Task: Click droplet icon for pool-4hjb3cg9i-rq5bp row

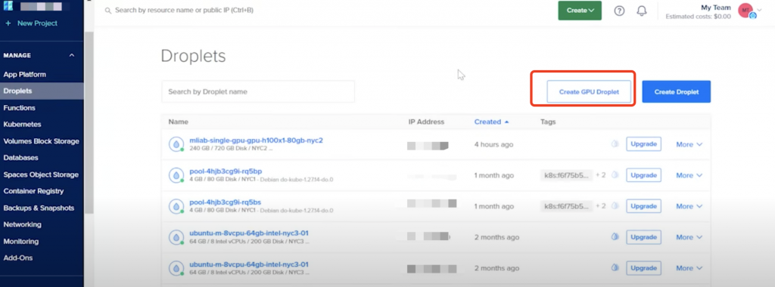Action: pos(176,175)
